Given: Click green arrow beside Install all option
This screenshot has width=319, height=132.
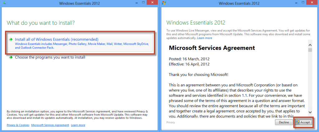Looking at the screenshot, I should (x=11, y=39).
